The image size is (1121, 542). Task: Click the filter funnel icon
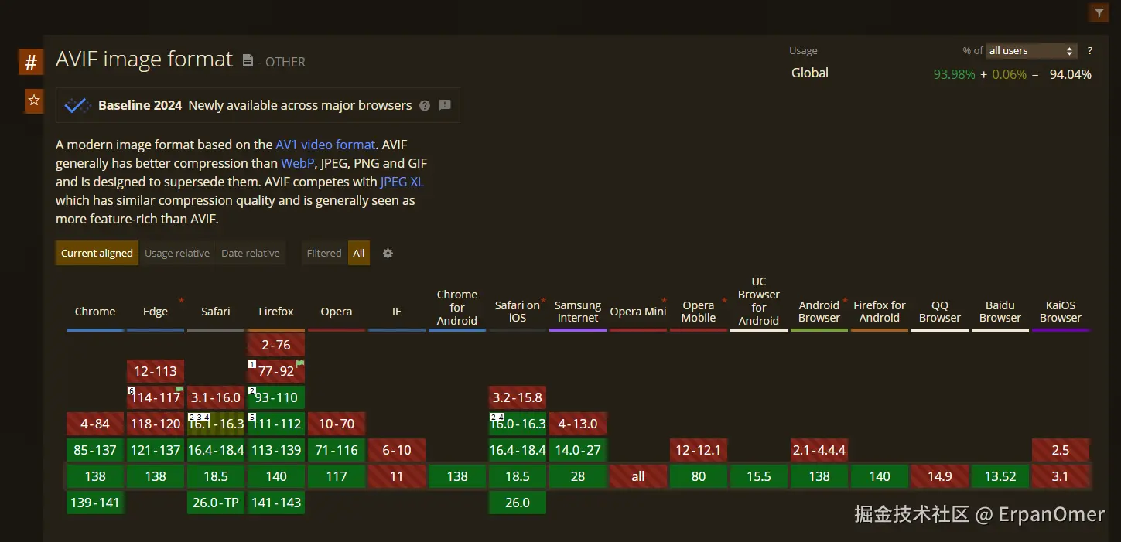[x=1099, y=12]
